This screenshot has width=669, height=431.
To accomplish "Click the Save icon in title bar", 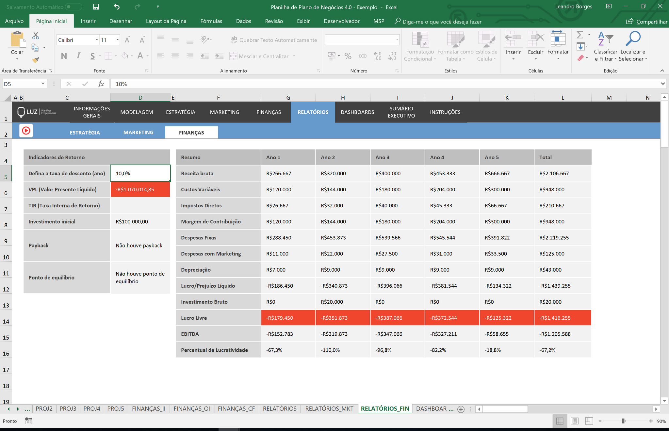I will [96, 7].
